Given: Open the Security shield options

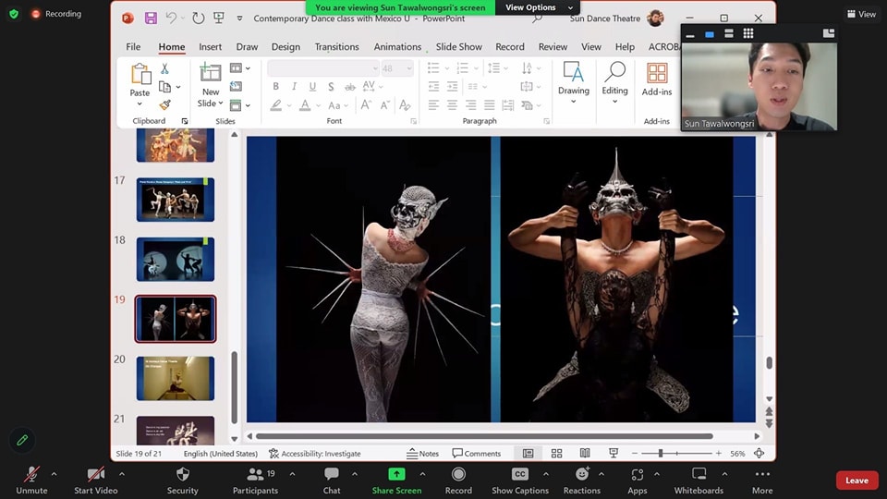Looking at the screenshot, I should tap(183, 474).
